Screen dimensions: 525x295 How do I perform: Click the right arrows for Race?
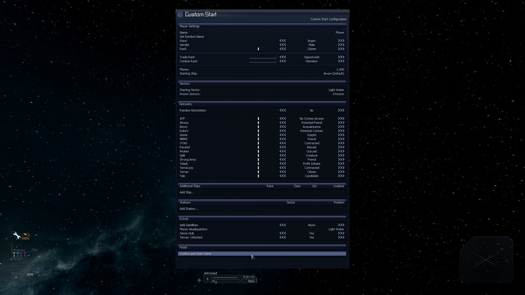pos(341,41)
